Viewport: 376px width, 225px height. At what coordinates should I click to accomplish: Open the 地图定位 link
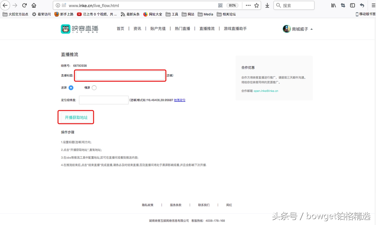point(179,100)
